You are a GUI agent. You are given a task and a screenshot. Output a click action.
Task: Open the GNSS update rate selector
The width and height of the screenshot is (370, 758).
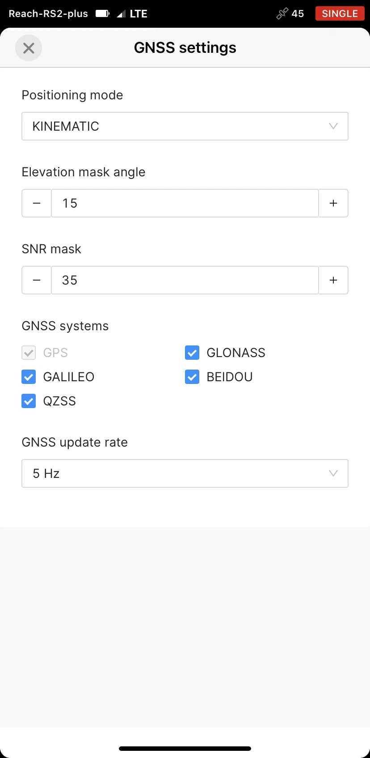(x=185, y=473)
